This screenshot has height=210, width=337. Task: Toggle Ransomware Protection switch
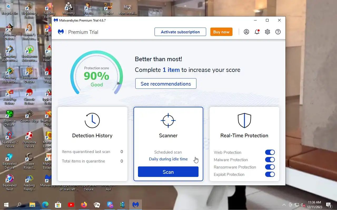pos(270,167)
